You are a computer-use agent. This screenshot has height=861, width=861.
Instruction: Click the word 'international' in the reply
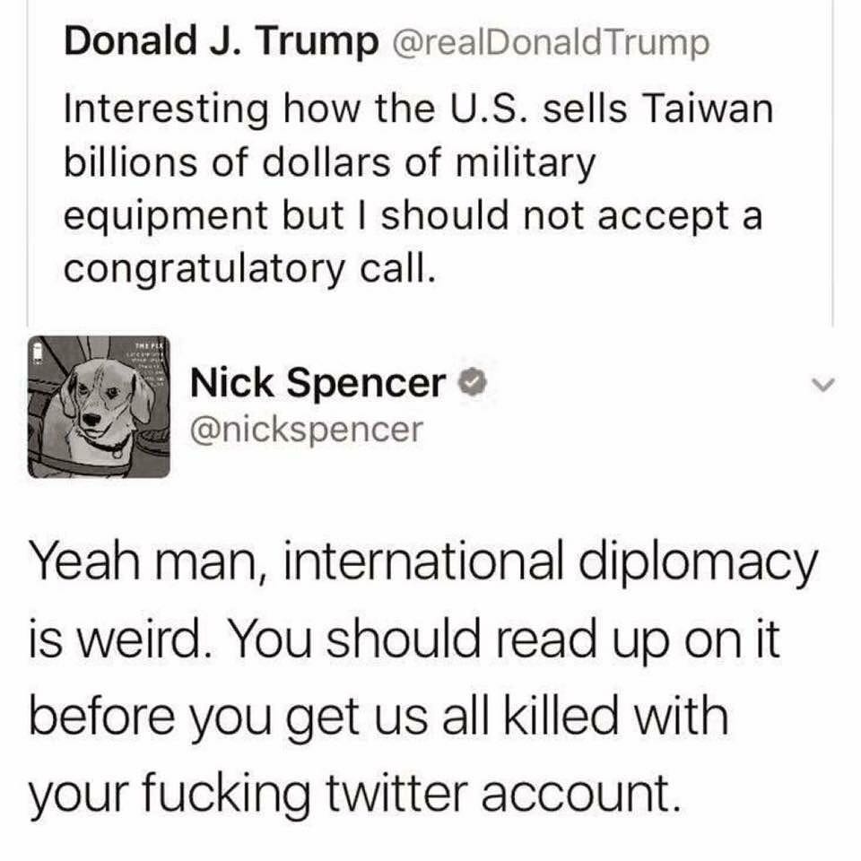tap(424, 564)
